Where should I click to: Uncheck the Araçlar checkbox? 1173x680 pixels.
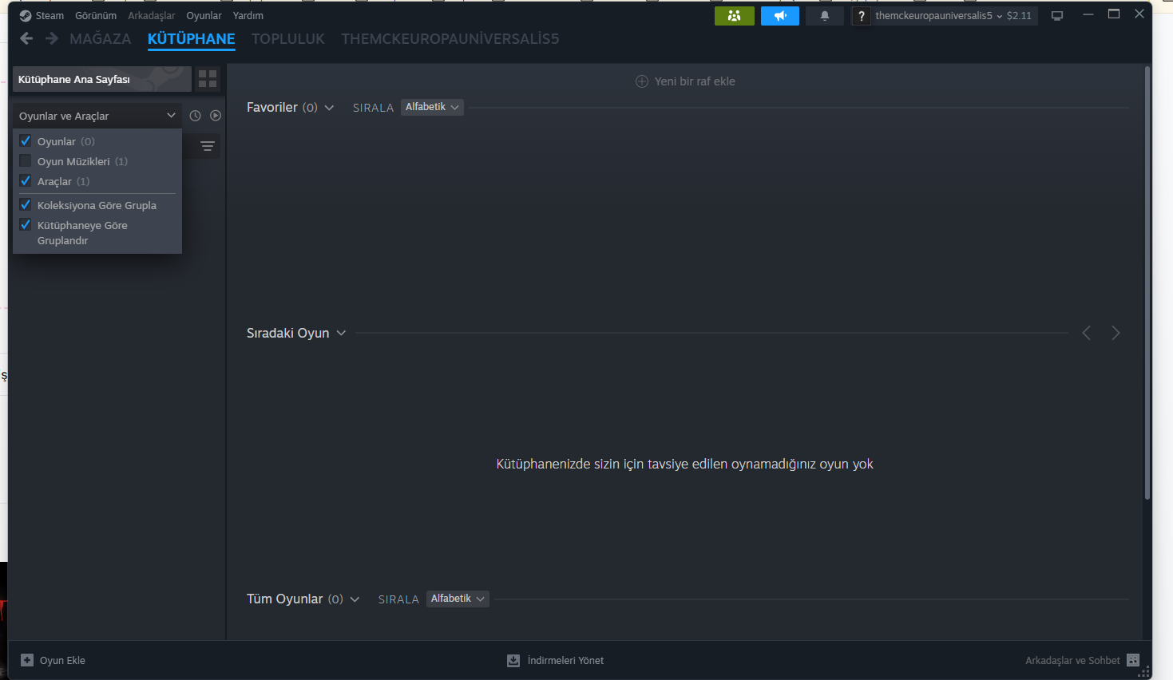click(x=26, y=181)
